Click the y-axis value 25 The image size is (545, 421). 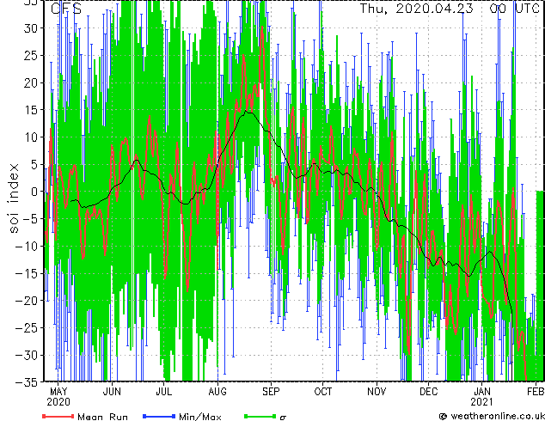[x=31, y=56]
